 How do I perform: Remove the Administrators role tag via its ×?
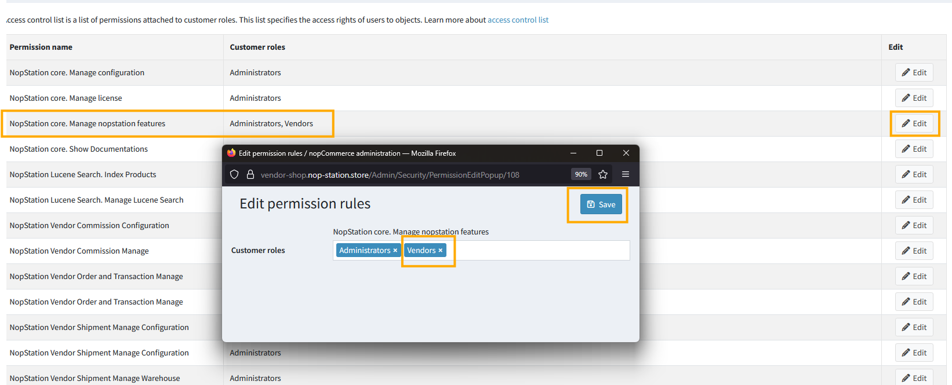pos(395,251)
